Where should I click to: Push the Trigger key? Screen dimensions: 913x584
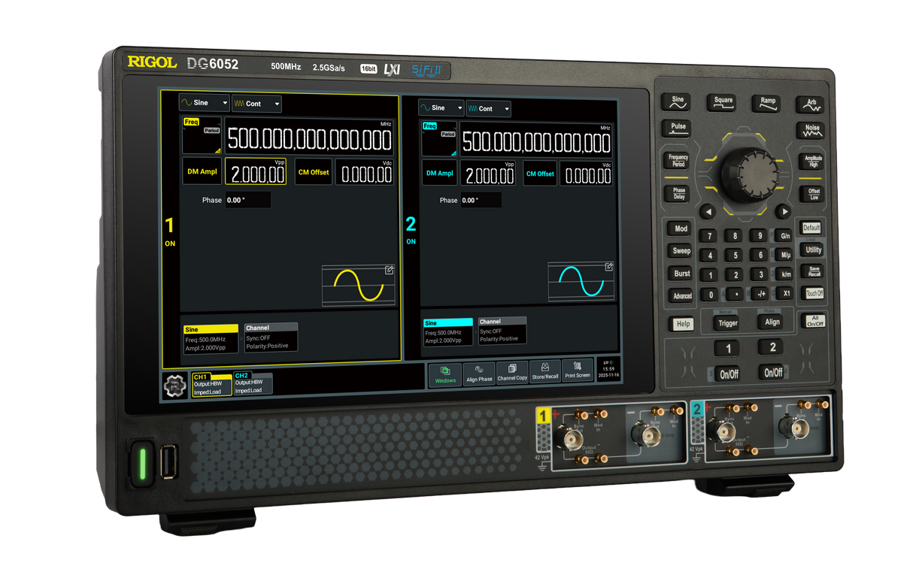tap(728, 323)
